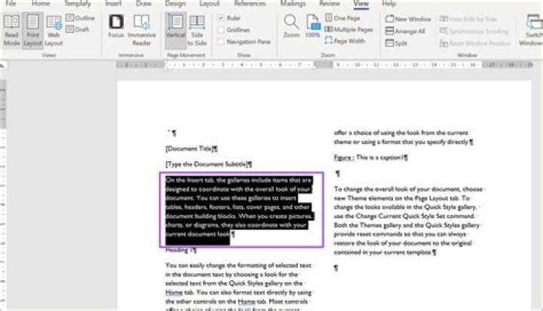Open the File tab
This screenshot has height=311, width=543.
tap(11, 4)
